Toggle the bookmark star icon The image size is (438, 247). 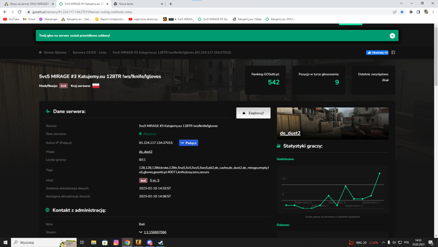tap(402, 12)
